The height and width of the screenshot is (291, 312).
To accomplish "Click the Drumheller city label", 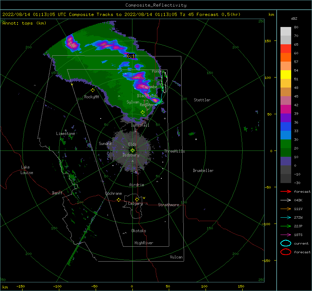I will [203, 171].
